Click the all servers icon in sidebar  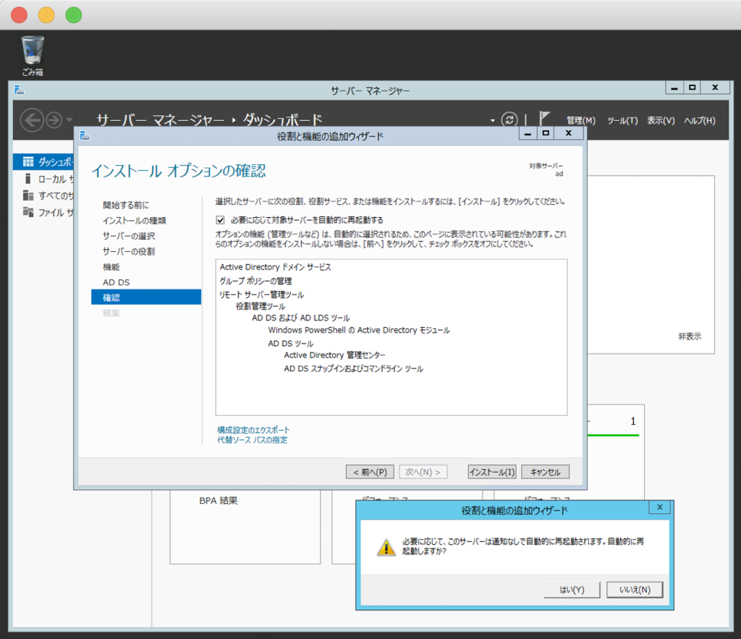28,195
